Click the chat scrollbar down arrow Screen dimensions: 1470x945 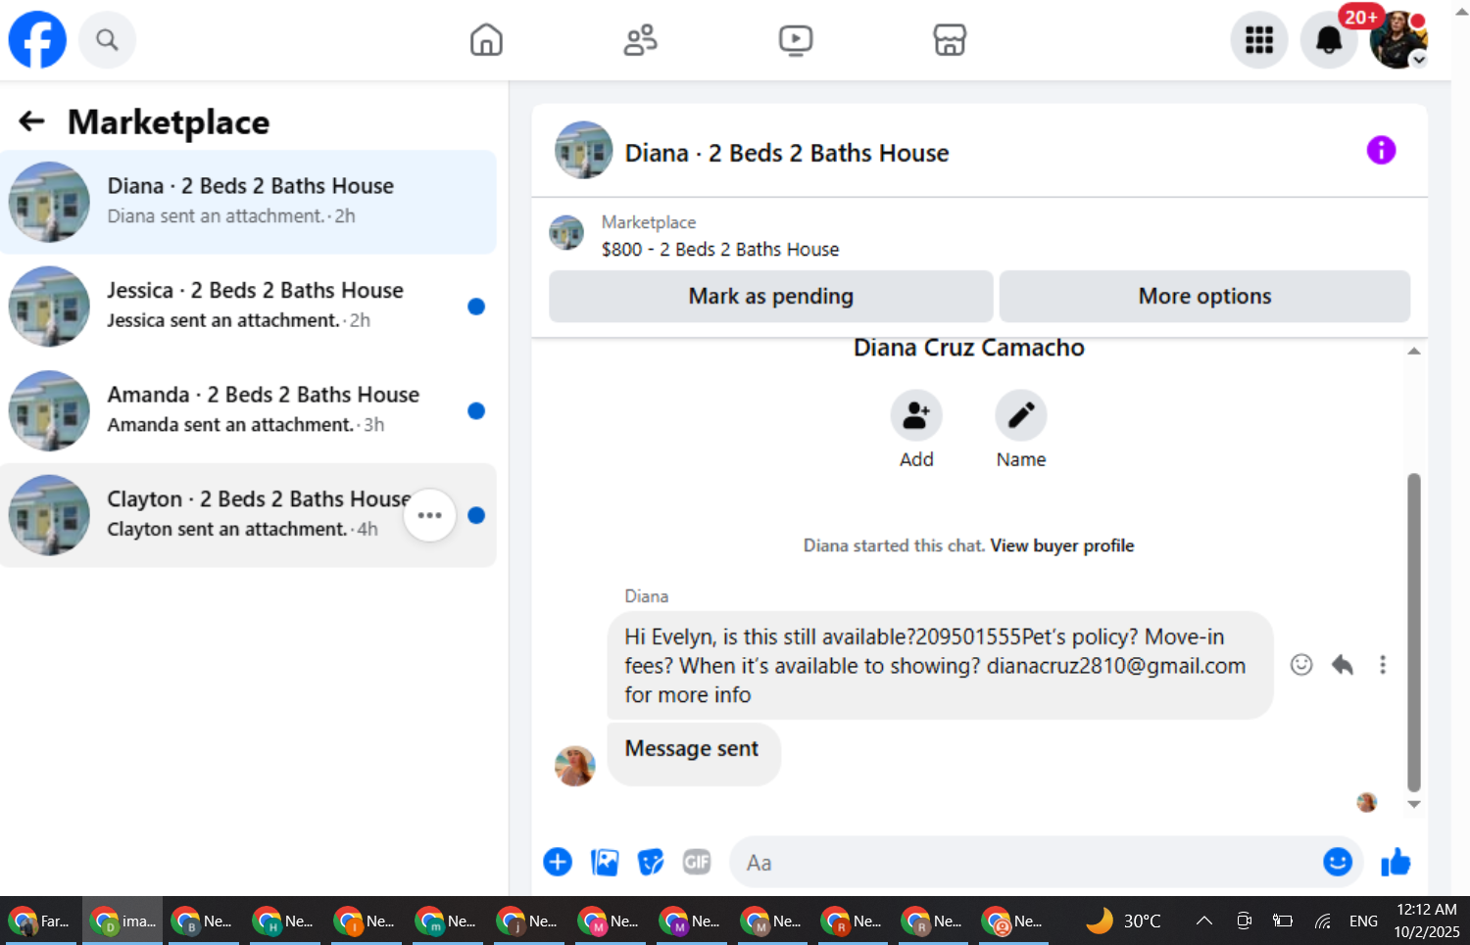pos(1414,804)
